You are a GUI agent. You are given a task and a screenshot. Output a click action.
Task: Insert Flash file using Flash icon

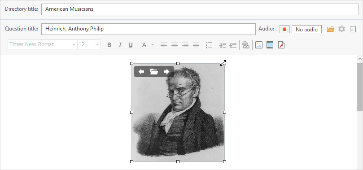pos(281,45)
